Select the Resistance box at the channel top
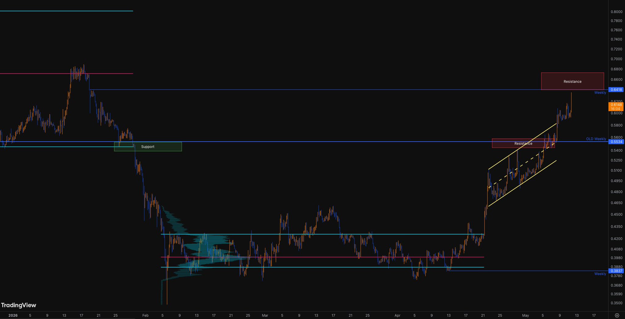The image size is (625, 319). click(523, 143)
